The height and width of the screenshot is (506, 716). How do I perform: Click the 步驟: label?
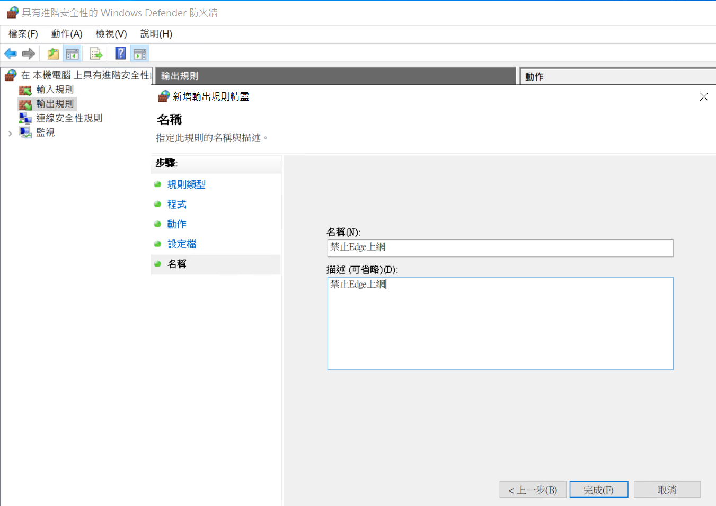point(166,163)
